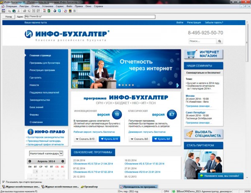Open the Интернет магазин shopping cart banner
This screenshot has height=193, width=251.
[x=203, y=54]
